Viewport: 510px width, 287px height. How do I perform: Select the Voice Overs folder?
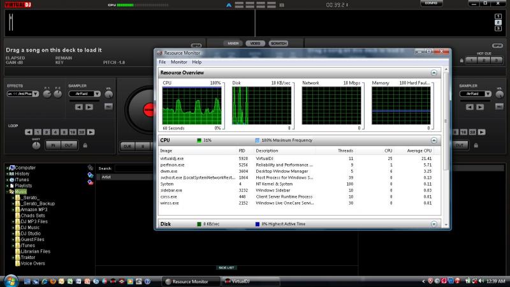(33, 263)
